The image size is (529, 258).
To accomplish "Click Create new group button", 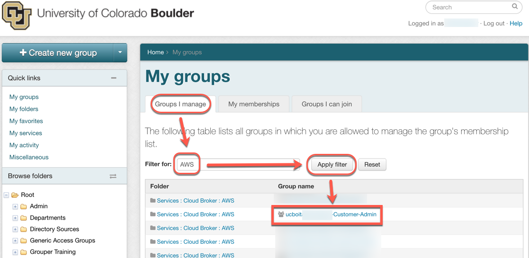I will click(x=58, y=53).
